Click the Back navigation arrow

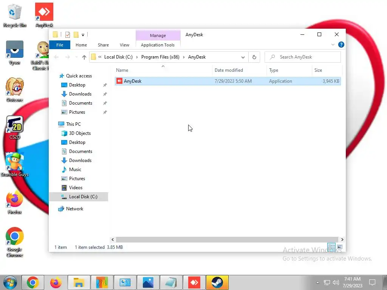tap(56, 57)
